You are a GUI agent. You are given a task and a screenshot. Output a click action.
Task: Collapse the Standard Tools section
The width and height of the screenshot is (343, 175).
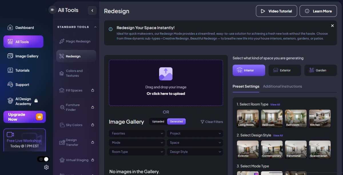pos(95,27)
